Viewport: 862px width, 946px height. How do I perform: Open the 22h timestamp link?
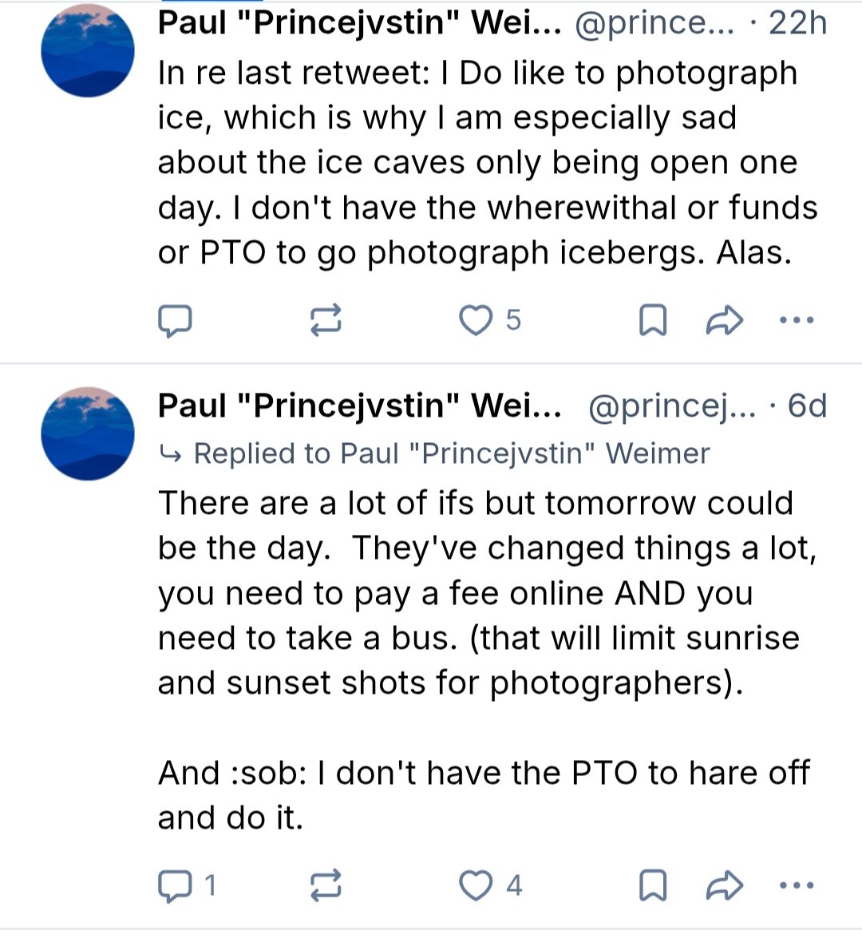(x=797, y=22)
